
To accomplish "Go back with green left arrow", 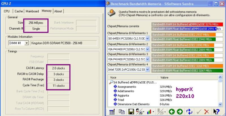I will (172, 111).
